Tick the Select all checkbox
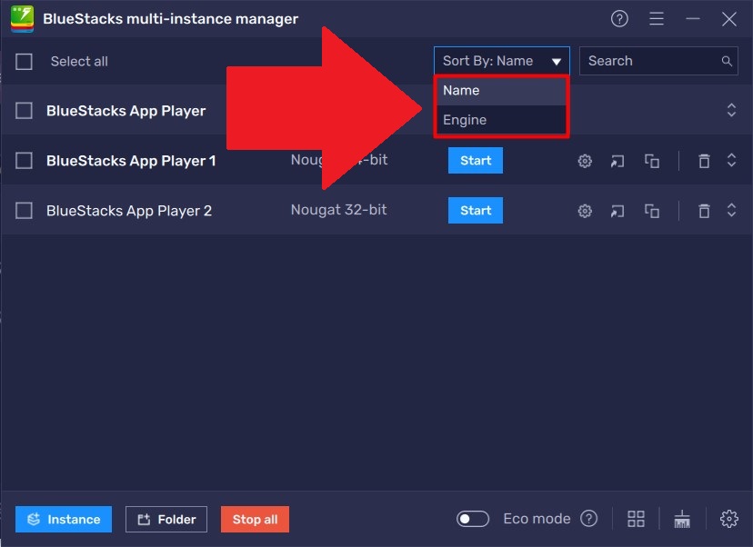The image size is (753, 547). coord(24,62)
